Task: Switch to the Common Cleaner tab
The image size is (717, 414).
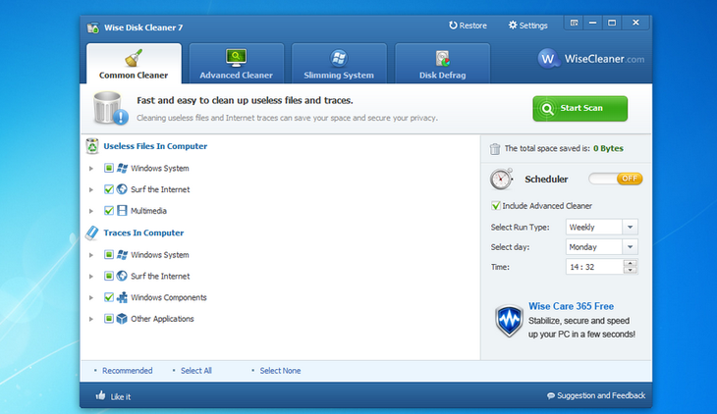Action: coord(134,64)
